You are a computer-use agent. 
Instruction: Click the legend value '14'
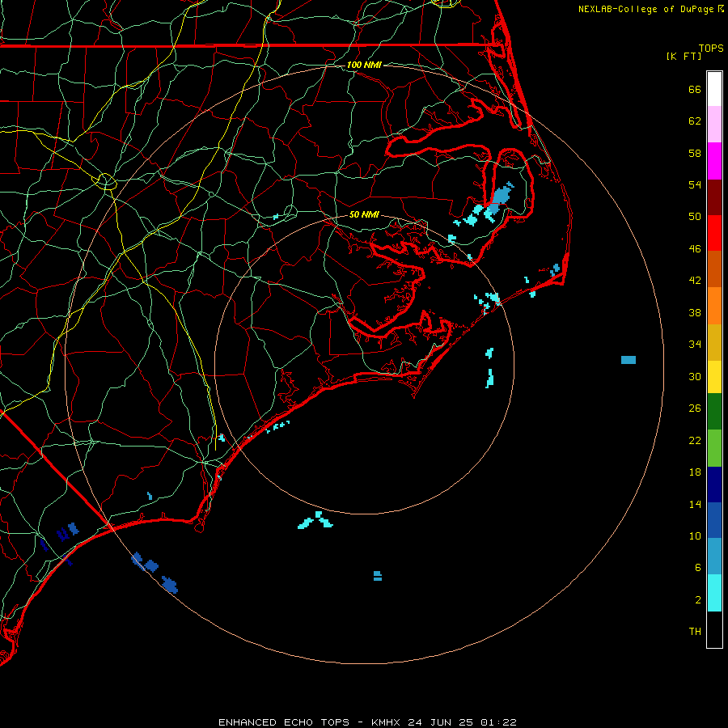tap(695, 504)
